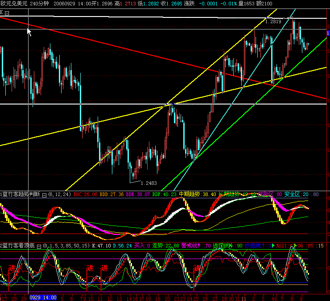
Task: Click the BDF:40.23 indicator value
Action: pyautogui.click(x=165, y=194)
